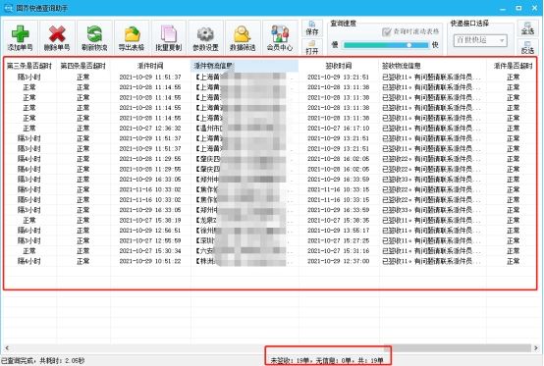Image resolution: width=544 pixels, height=366 pixels.
Task: Sort by the 第三条是否超时 column header
Action: coord(29,66)
